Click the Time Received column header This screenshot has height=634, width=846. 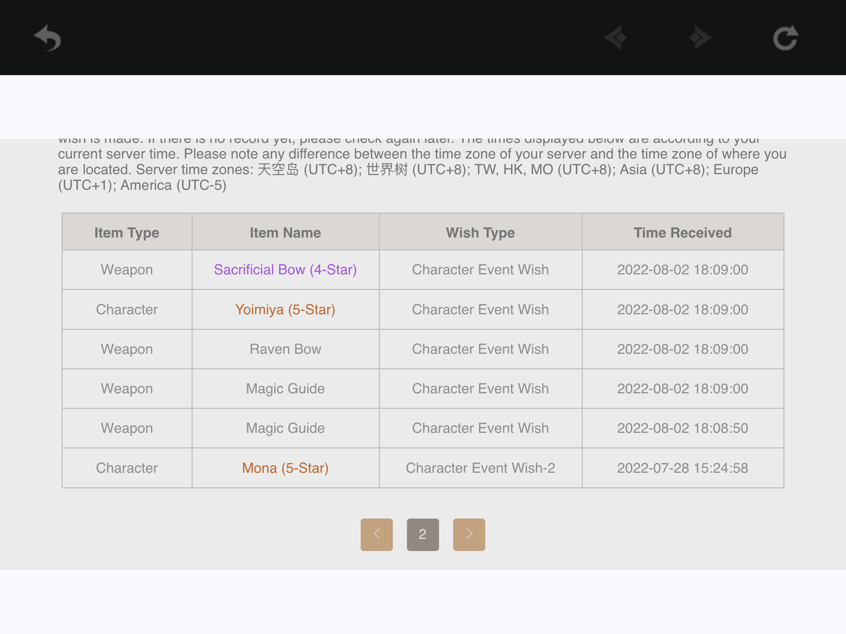pyautogui.click(x=682, y=232)
